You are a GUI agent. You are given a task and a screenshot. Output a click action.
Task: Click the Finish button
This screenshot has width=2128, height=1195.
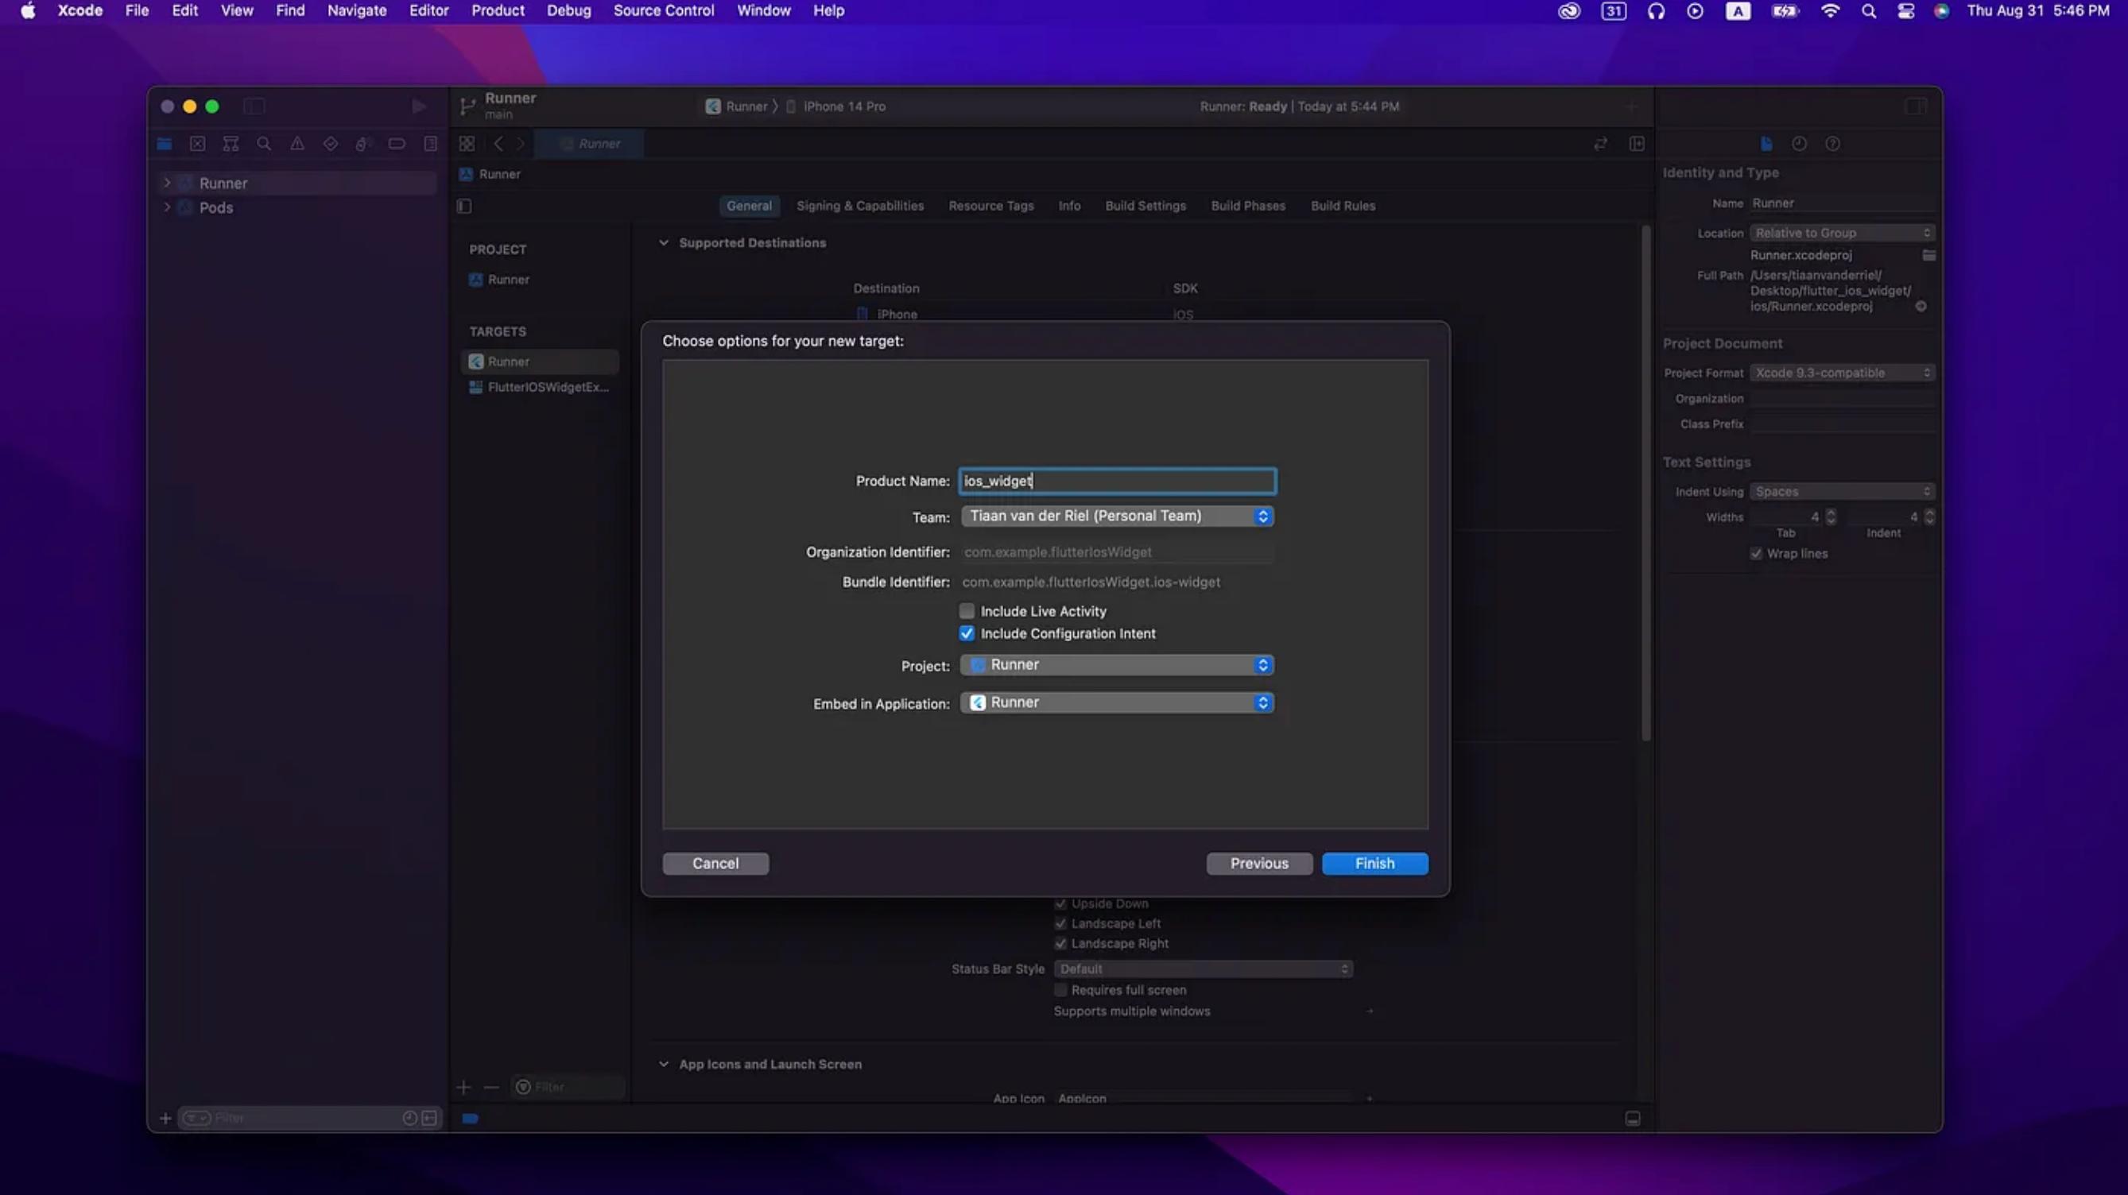1374,863
